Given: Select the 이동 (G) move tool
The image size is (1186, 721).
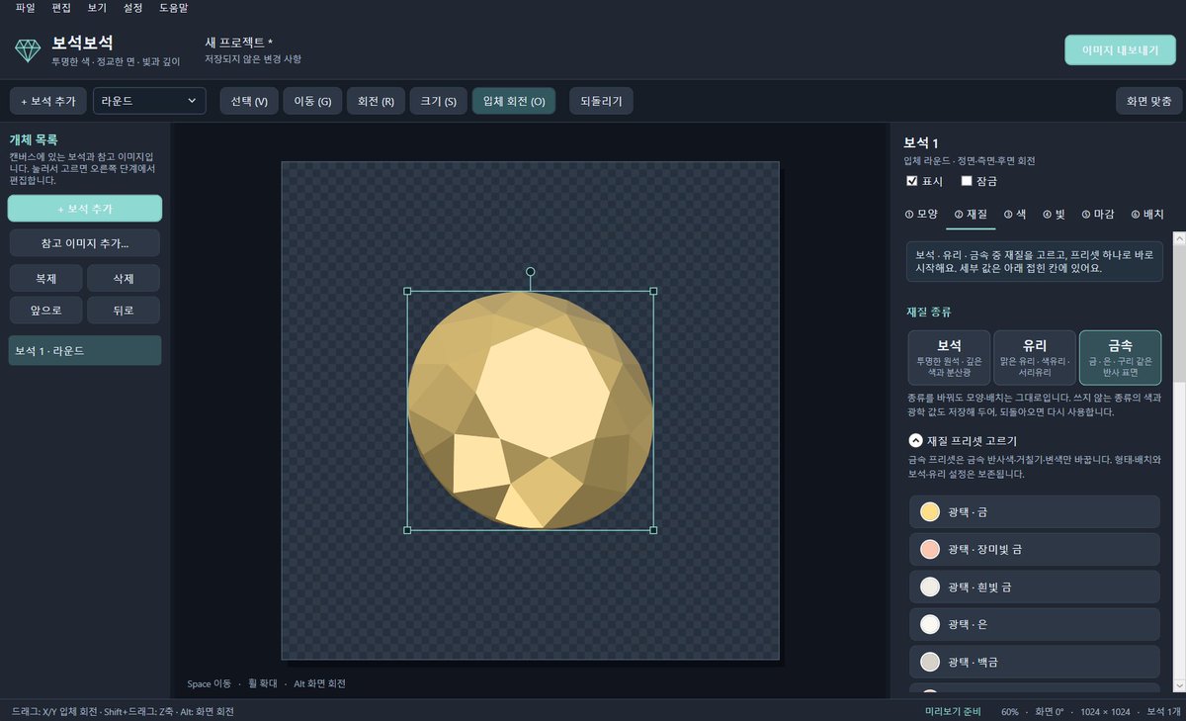Looking at the screenshot, I should (x=312, y=101).
